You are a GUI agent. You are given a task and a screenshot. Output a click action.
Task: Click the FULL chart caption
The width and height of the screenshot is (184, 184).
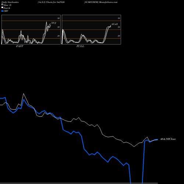click(x=80, y=46)
